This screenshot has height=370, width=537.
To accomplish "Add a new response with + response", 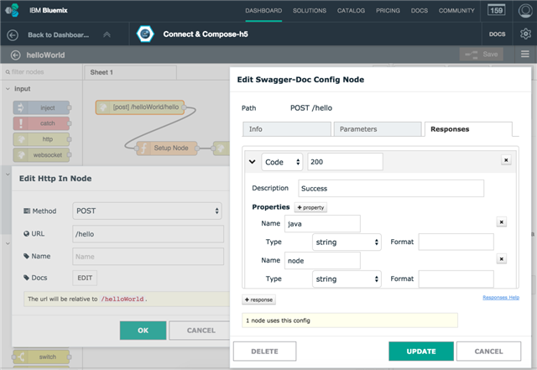I will (259, 300).
